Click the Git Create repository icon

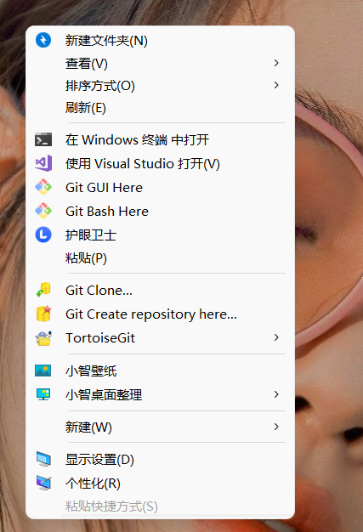click(43, 314)
